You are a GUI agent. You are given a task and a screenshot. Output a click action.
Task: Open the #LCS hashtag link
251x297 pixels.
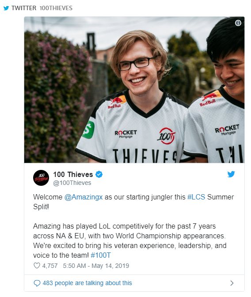[196, 197]
